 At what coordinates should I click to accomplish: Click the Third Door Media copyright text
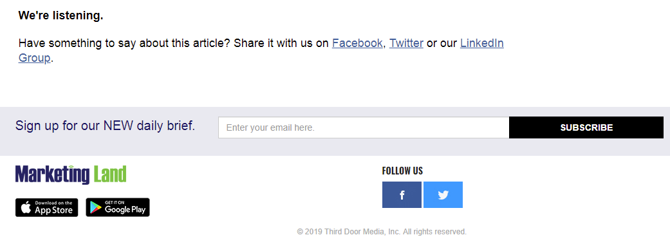[382, 232]
